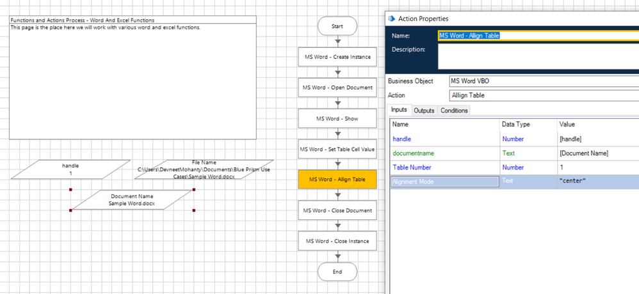639x294 pixels.
Task: Switch to the Outputs tab
Action: [424, 111]
